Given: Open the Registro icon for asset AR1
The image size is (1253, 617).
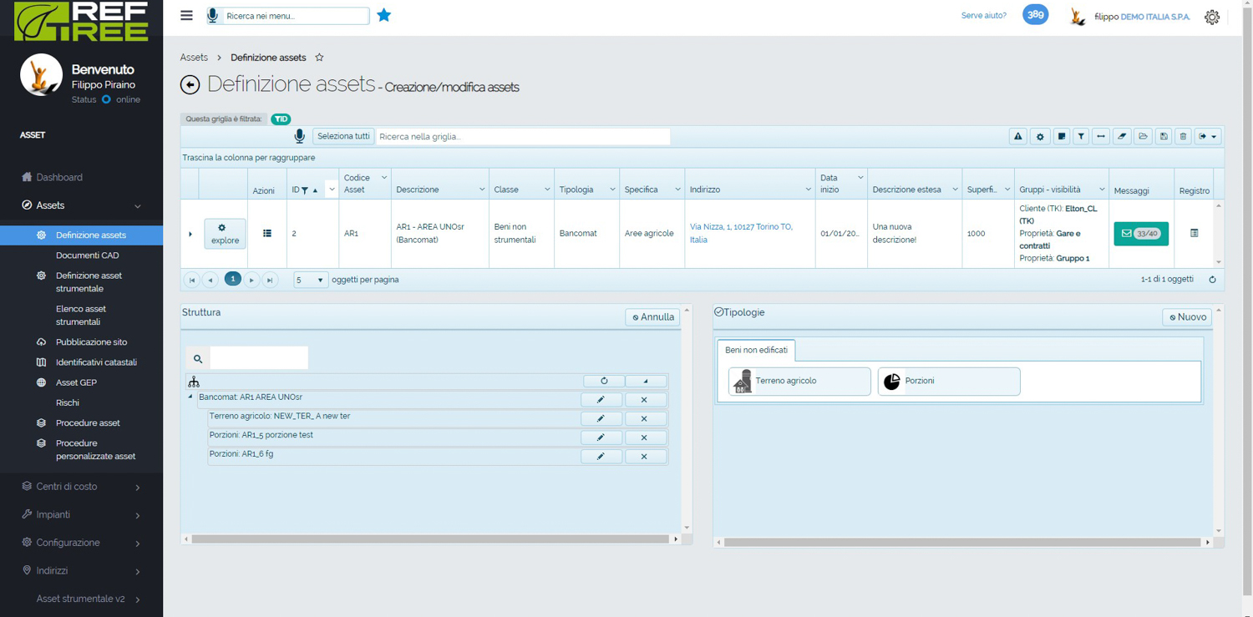Looking at the screenshot, I should pos(1194,234).
